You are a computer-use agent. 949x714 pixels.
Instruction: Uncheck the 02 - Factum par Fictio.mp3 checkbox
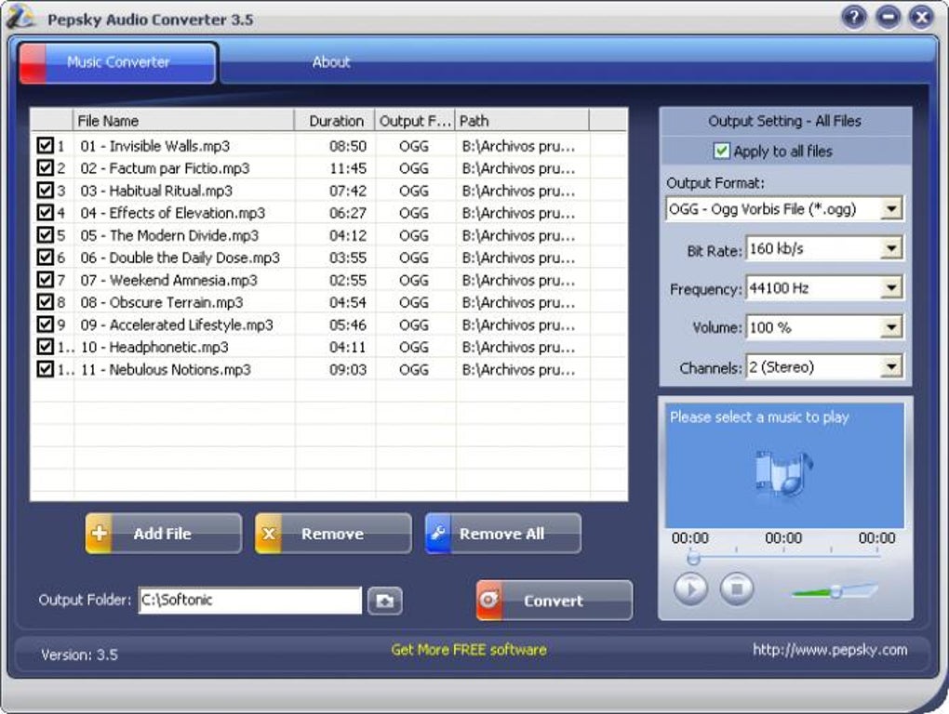click(x=46, y=167)
